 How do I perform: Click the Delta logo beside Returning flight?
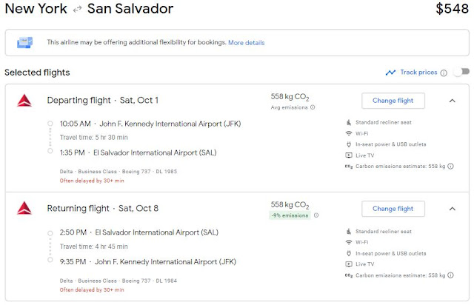click(x=24, y=209)
